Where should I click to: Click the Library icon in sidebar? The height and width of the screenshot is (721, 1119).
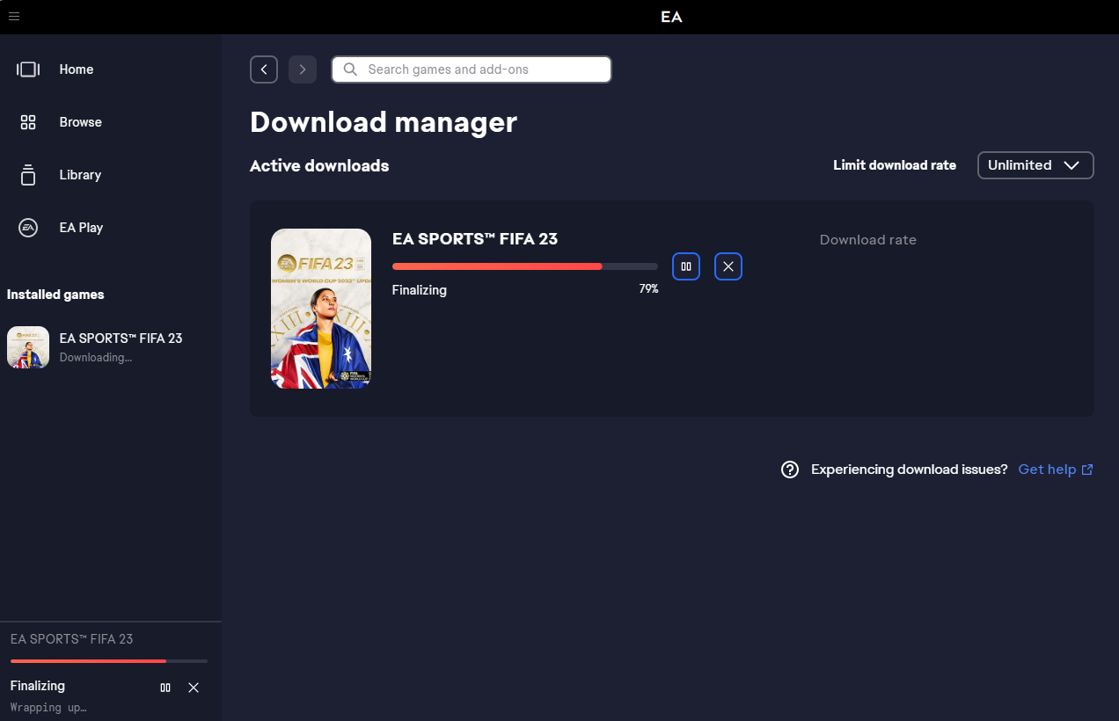pyautogui.click(x=28, y=175)
